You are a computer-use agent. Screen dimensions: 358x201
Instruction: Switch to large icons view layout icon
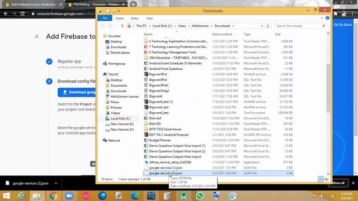coord(327,179)
